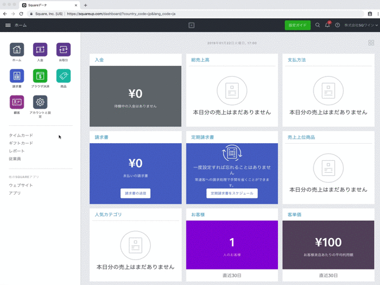Toggle the hamburger navigation menu
Screen dimensions: 380x285
8,26
